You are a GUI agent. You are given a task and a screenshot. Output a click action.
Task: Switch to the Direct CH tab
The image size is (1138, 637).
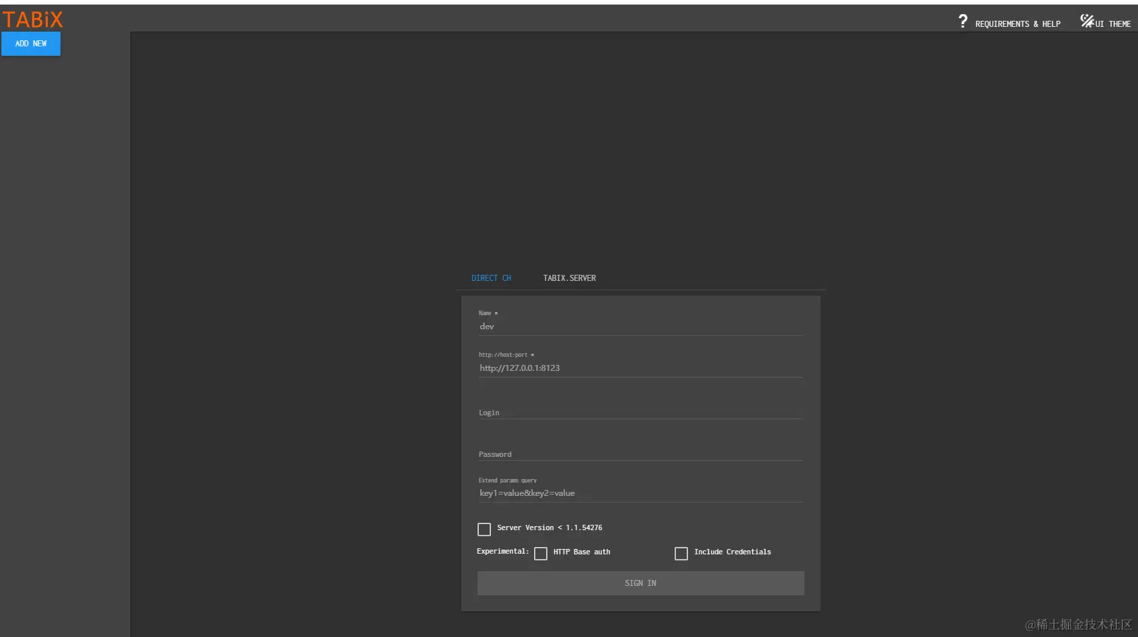pyautogui.click(x=491, y=278)
